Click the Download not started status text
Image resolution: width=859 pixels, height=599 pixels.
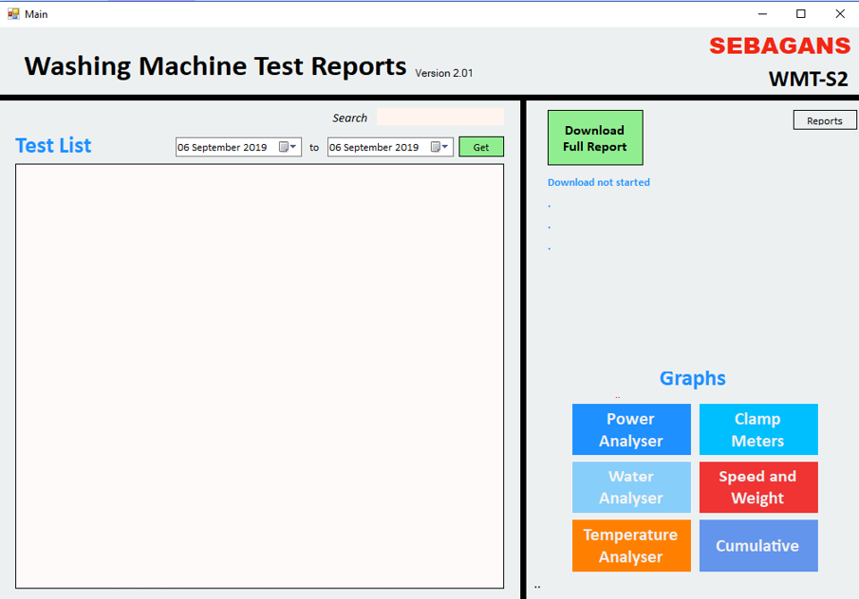(x=599, y=182)
